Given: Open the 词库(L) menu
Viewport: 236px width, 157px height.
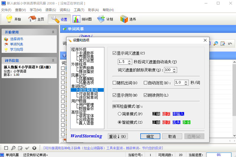Looking at the screenshot, I should click(x=65, y=10).
